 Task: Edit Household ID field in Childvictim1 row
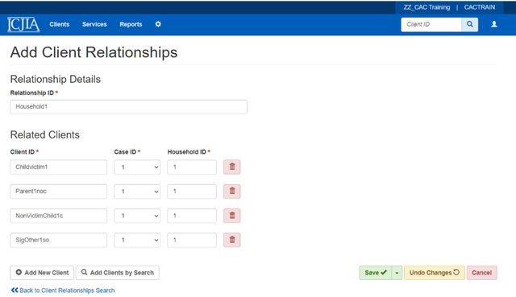(x=192, y=167)
